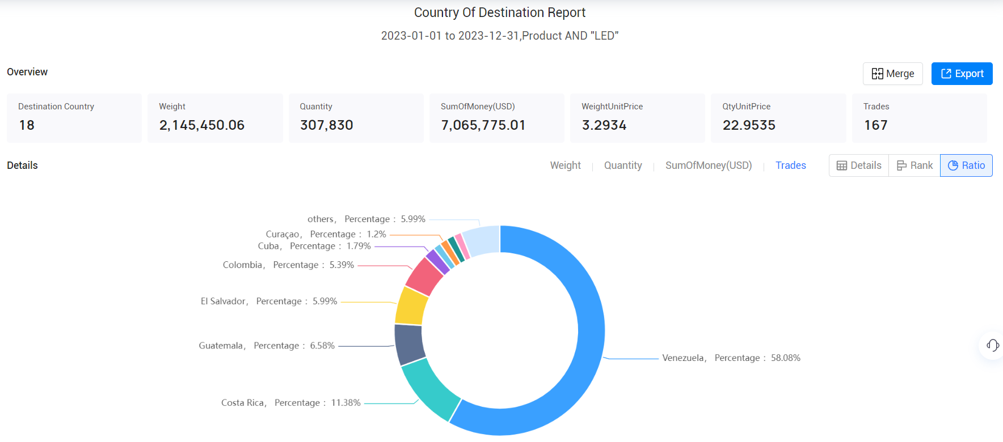Show the Details table view
The image size is (1003, 442).
[x=859, y=165]
